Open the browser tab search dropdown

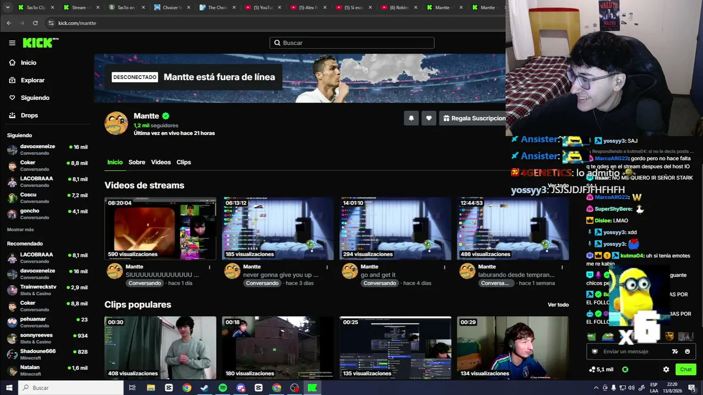[x=8, y=8]
